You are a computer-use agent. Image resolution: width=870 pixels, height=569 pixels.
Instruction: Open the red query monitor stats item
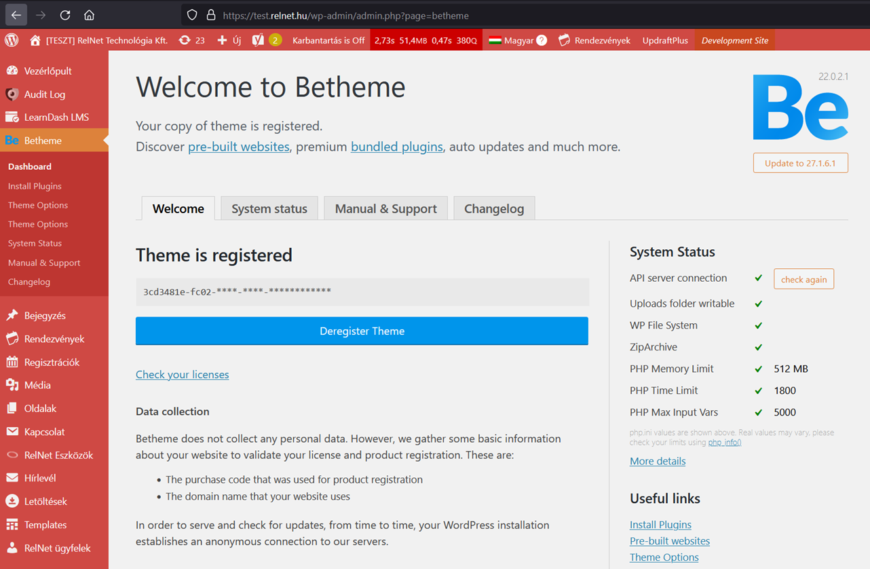[x=426, y=40]
